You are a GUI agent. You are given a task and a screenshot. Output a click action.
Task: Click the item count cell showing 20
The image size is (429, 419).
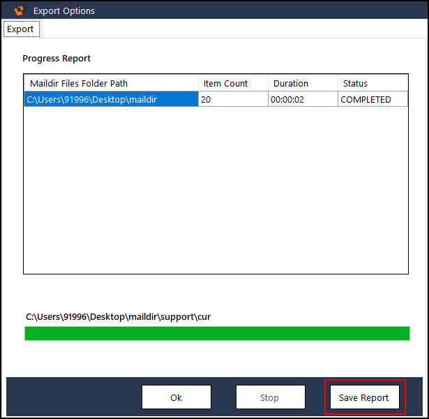pos(232,100)
